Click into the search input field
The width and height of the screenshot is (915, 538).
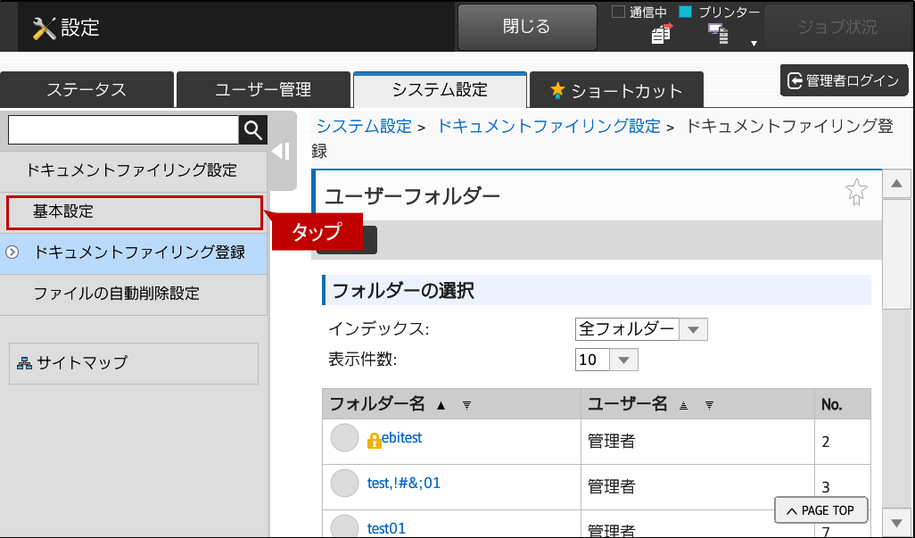coord(123,130)
